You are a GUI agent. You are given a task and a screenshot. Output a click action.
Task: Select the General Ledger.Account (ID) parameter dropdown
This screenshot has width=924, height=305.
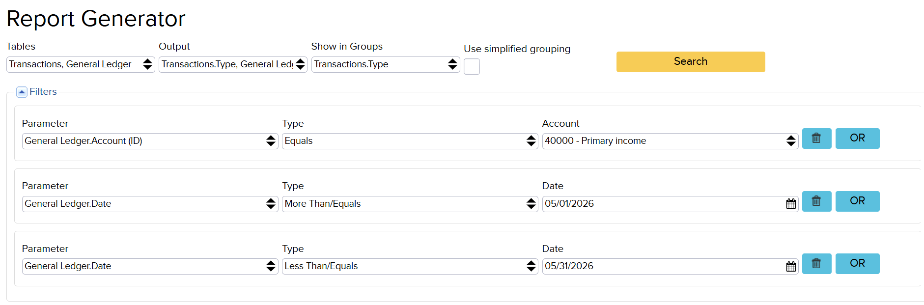[x=150, y=141]
